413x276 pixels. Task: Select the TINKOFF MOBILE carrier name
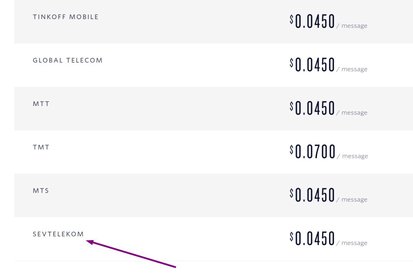(65, 17)
